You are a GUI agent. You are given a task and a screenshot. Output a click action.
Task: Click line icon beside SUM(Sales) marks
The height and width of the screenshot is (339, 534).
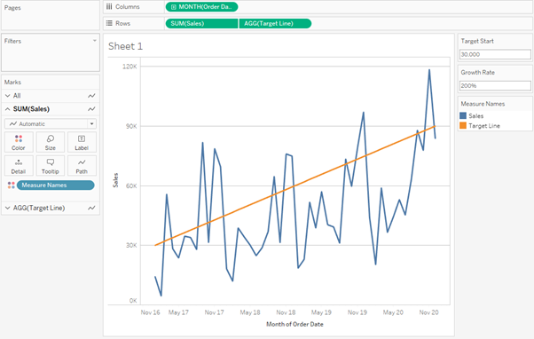[x=91, y=109]
